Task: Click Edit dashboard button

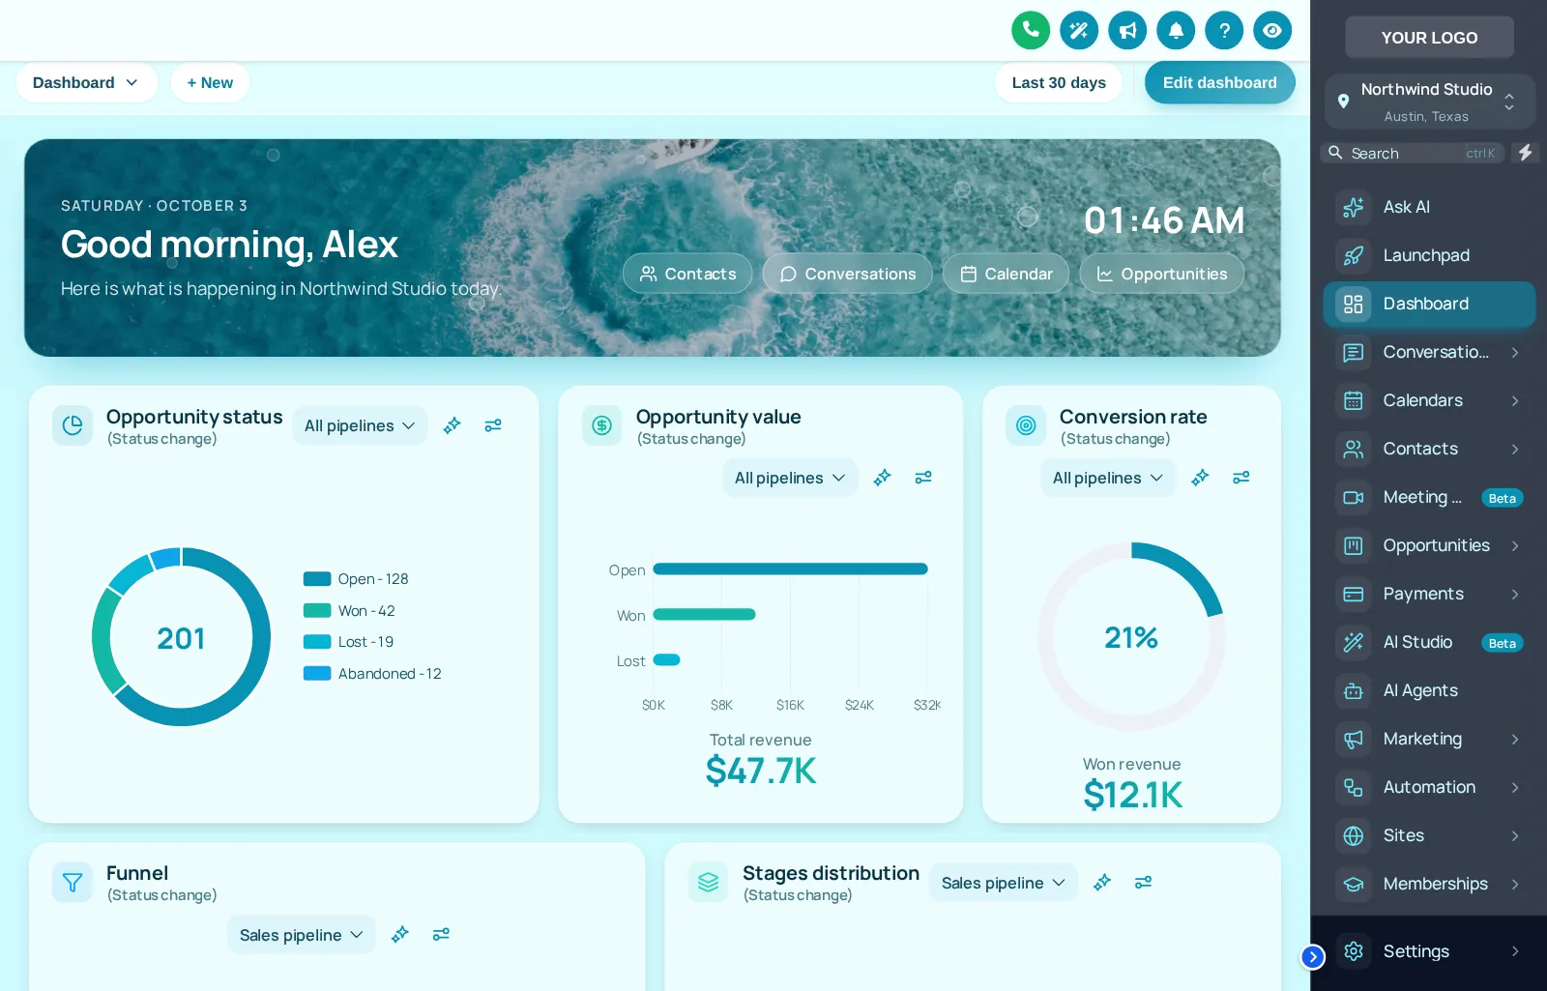Action: point(1219,83)
